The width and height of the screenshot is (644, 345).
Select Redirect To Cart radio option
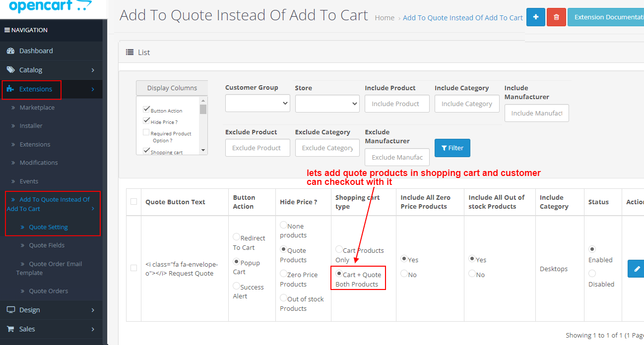tap(236, 237)
